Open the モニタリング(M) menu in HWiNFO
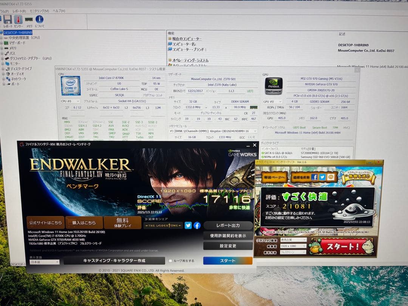The image size is (408, 306). [39, 12]
